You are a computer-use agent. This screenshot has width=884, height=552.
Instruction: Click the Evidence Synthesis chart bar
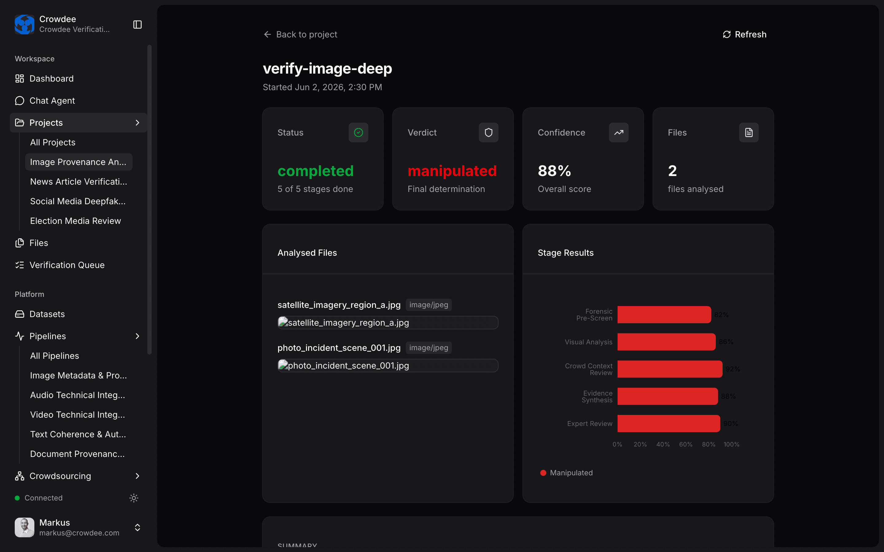(668, 396)
